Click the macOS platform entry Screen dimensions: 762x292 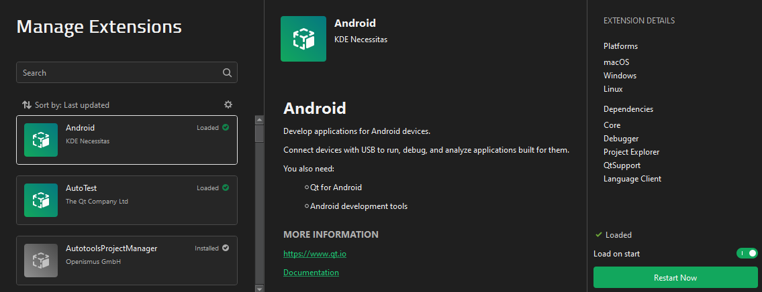coord(616,62)
